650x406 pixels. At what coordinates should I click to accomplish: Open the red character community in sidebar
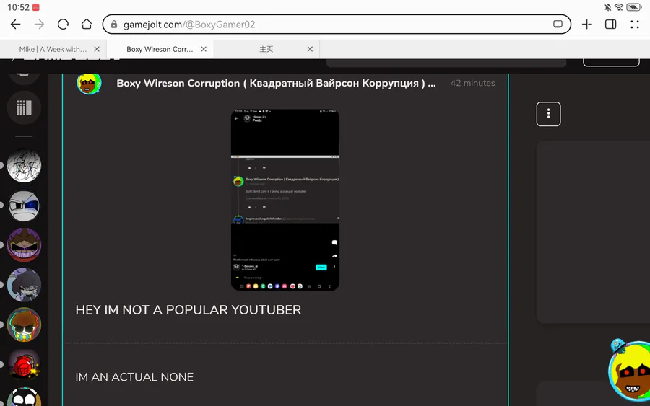[x=24, y=364]
